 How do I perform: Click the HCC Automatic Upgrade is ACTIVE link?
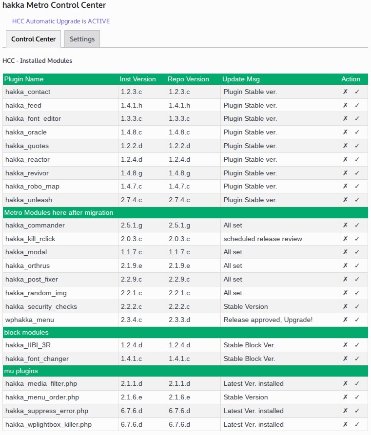point(61,21)
